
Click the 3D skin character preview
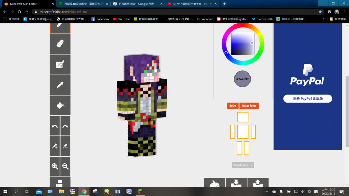click(142, 105)
